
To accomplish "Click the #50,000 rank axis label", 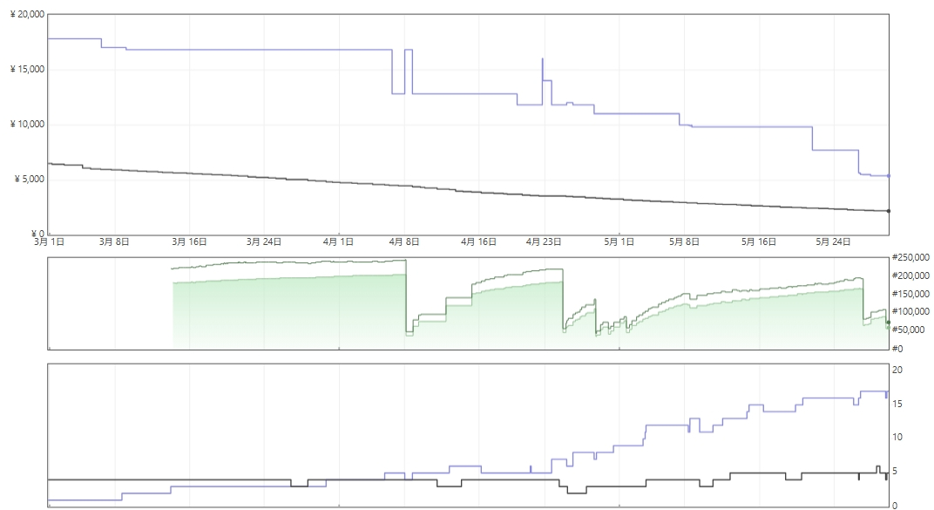I will coord(909,330).
